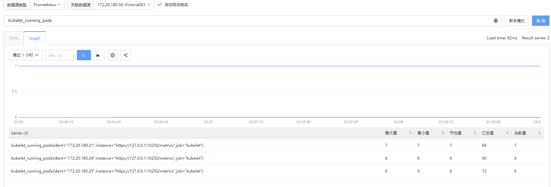
Task: Select the ident 172.20.180.24 series row
Action: coord(107,158)
